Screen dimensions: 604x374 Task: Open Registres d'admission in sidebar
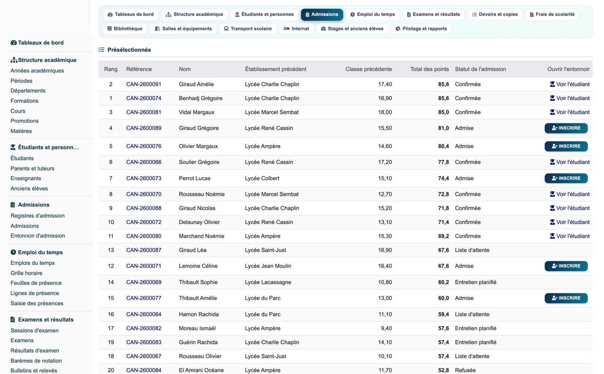click(38, 216)
